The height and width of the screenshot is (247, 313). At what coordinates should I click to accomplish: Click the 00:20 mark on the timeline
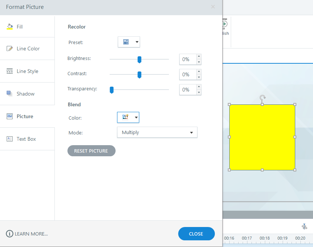(300, 238)
